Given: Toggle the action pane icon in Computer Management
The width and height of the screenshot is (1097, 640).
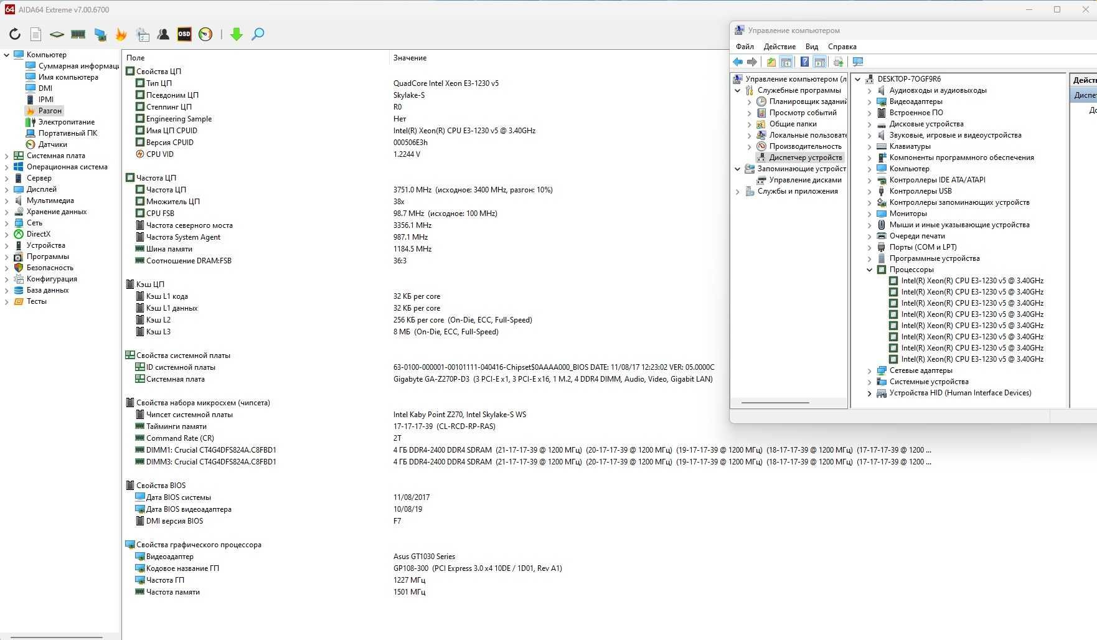Looking at the screenshot, I should tap(820, 62).
